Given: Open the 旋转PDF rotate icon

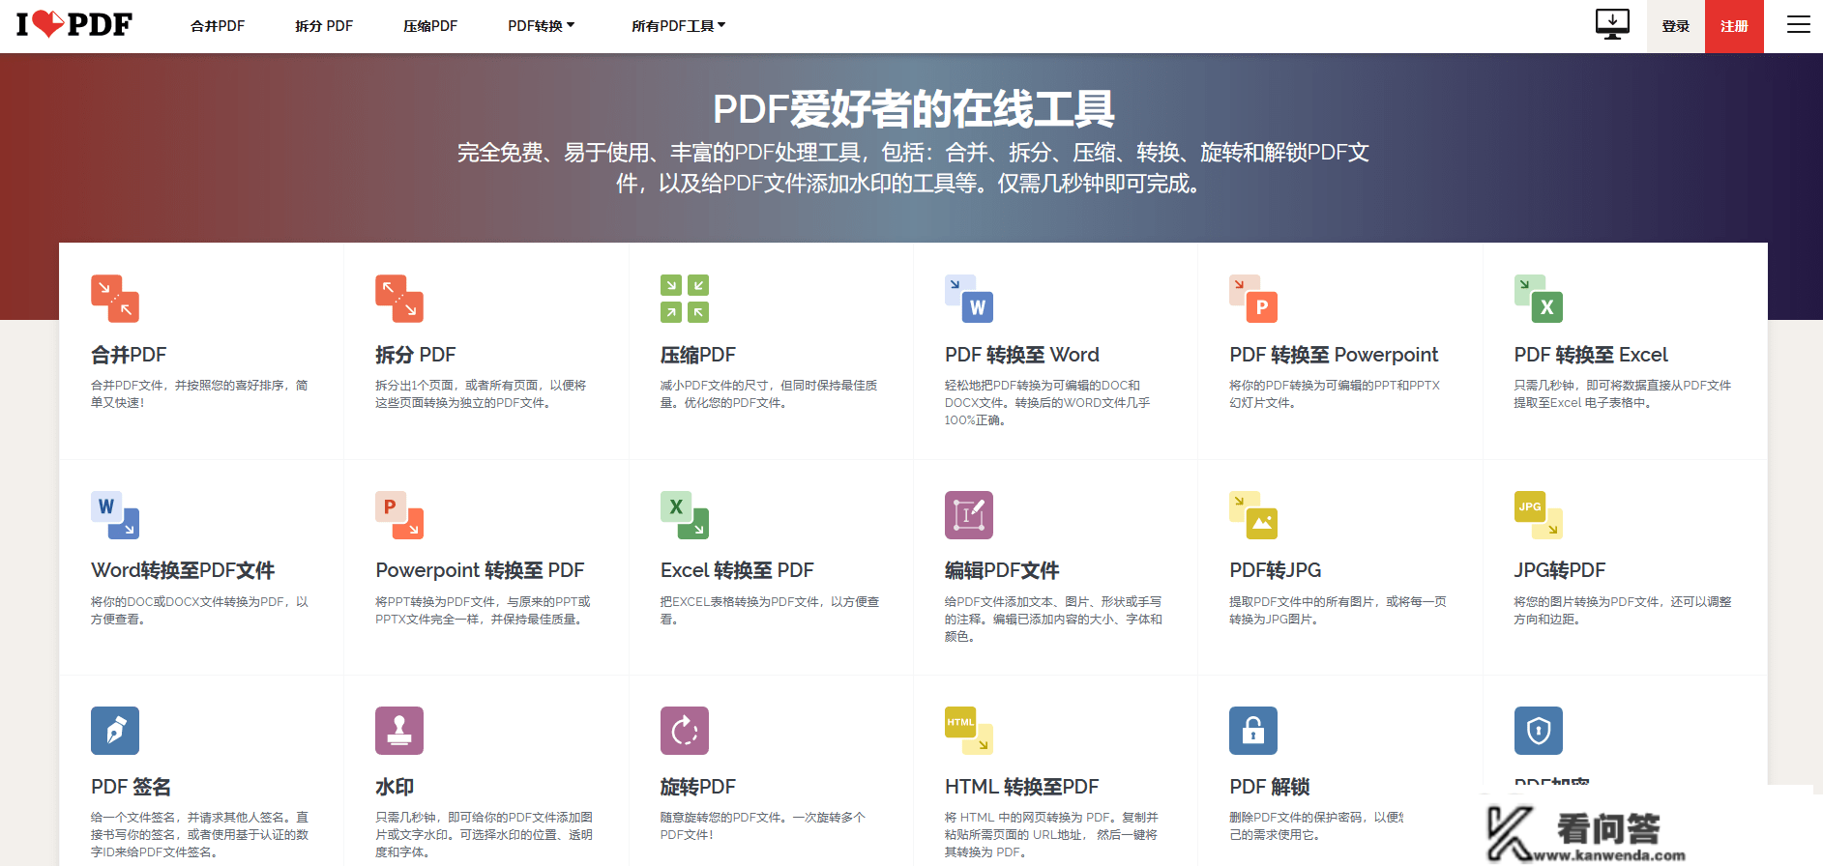Looking at the screenshot, I should tap(685, 731).
